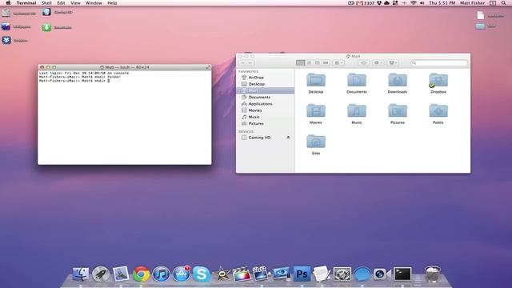Open the Matt Fisher user menu
This screenshot has height=288, width=512.
(x=472, y=3)
